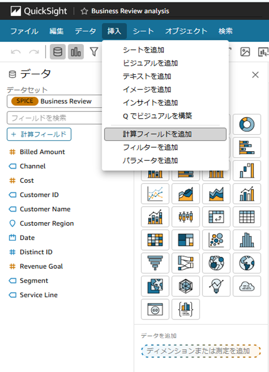Select the heat map visual type

[x=155, y=240]
